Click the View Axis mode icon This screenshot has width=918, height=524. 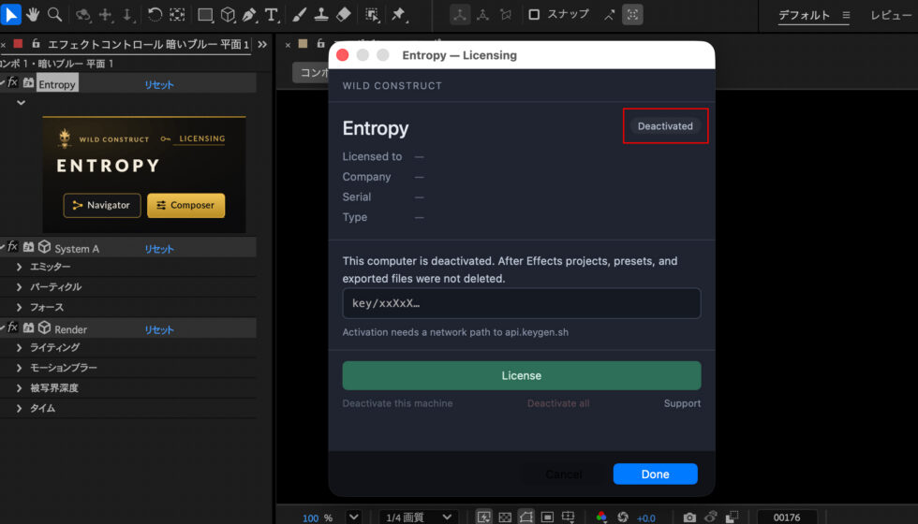pyautogui.click(x=505, y=15)
